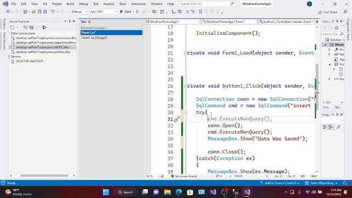
Task: Expand the References node in Solution Explorer
Action: [x=329, y=54]
